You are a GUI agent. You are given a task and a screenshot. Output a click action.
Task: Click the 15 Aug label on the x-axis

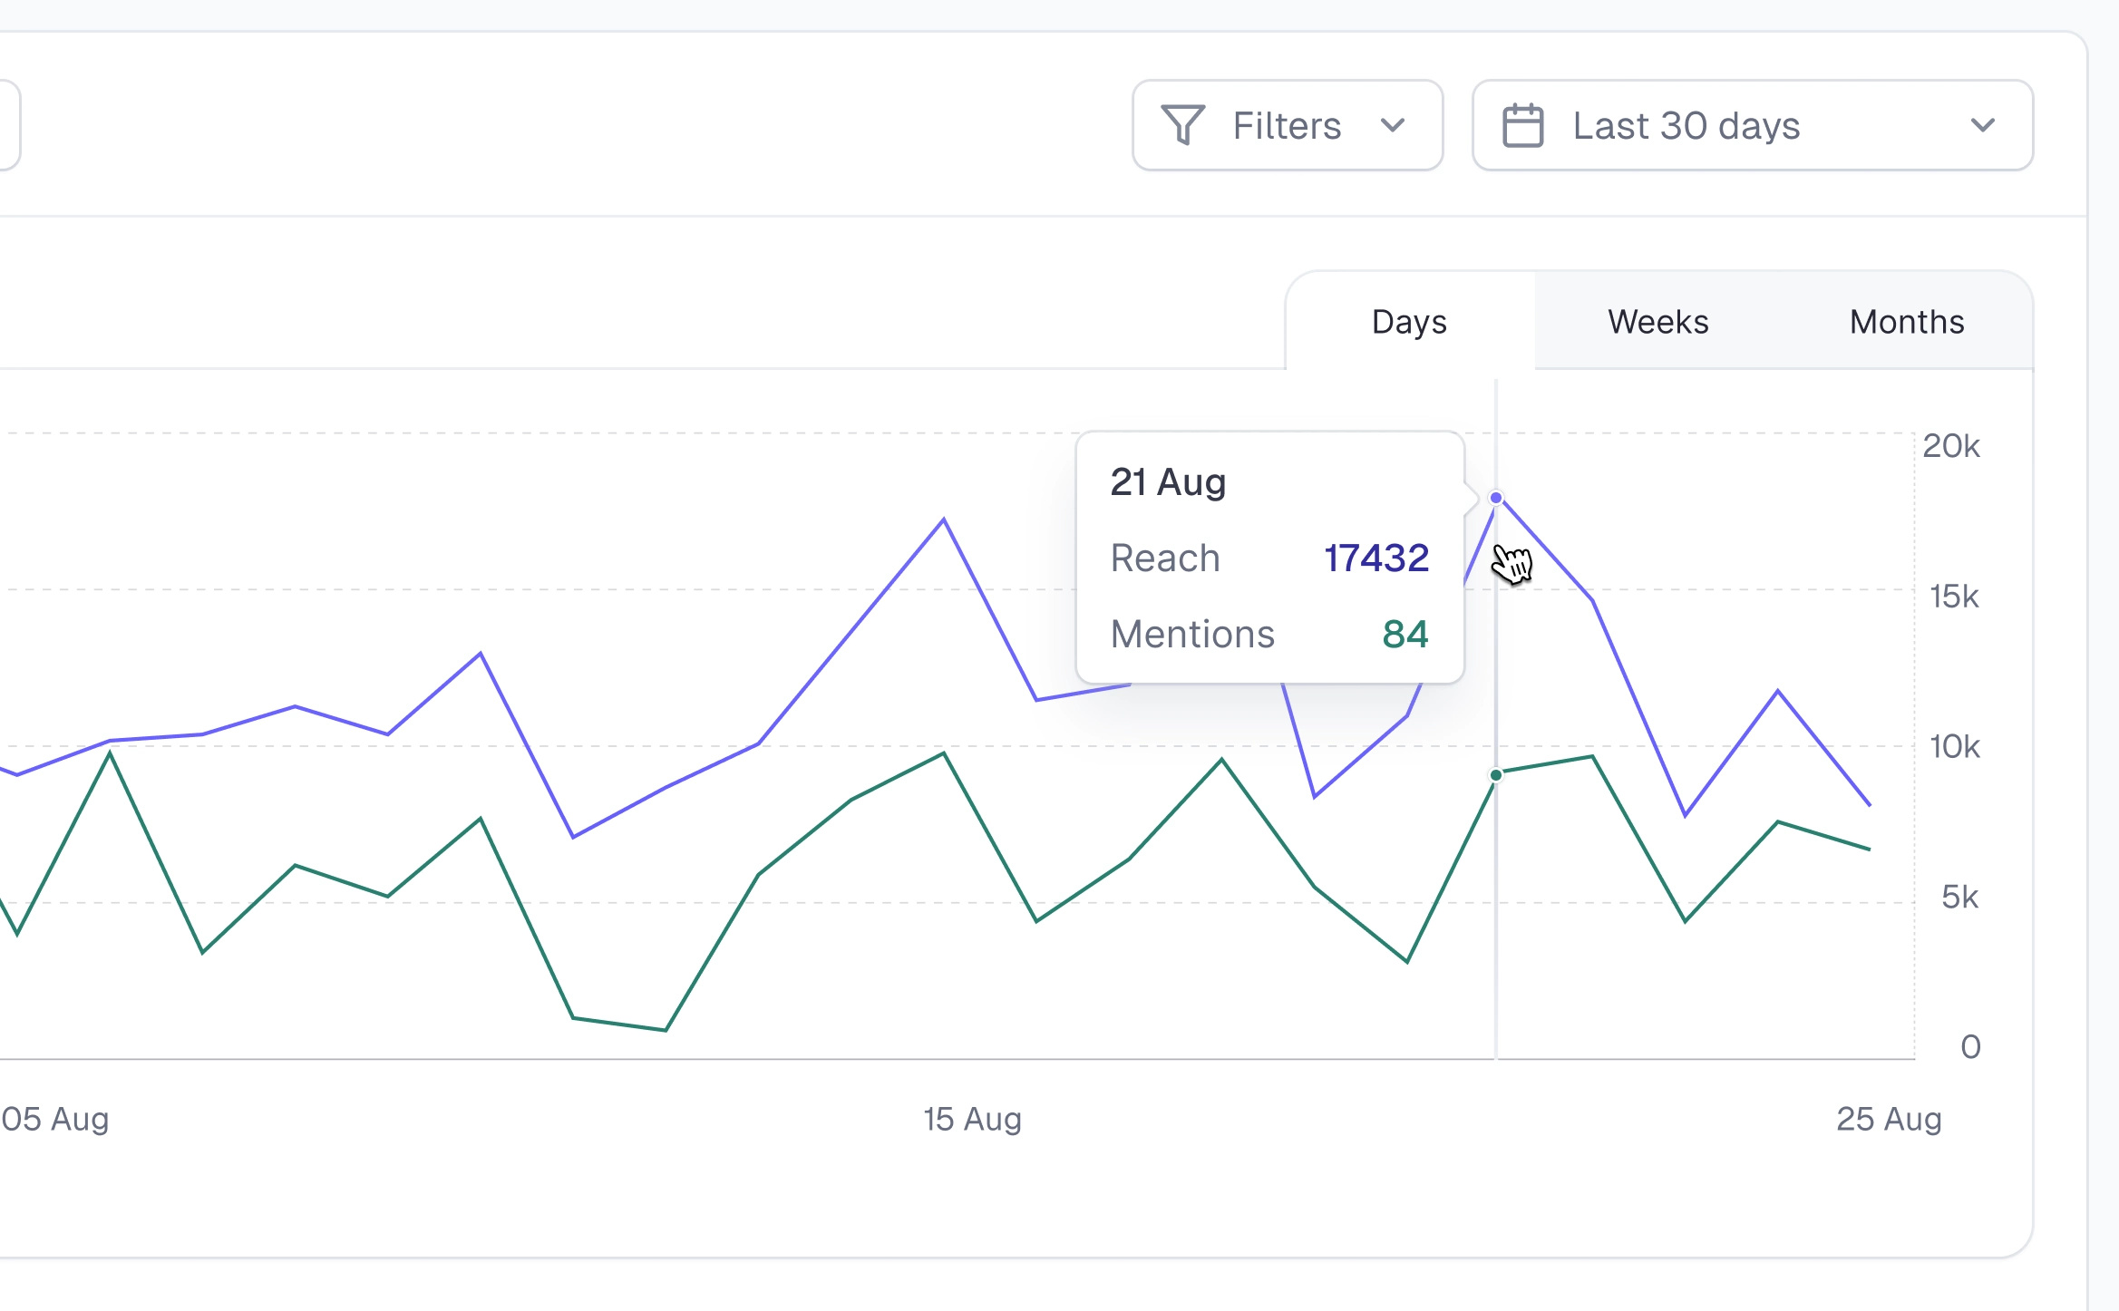(971, 1119)
